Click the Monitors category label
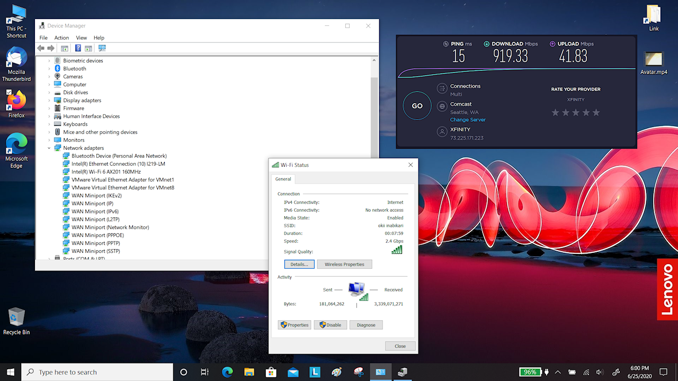Image resolution: width=678 pixels, height=381 pixels. click(74, 140)
